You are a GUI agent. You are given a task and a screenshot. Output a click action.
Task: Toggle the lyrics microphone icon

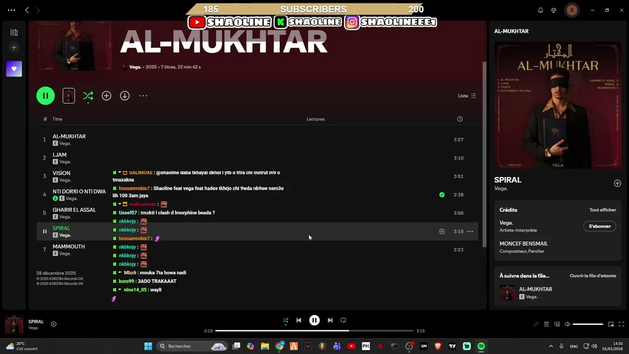tap(536, 324)
